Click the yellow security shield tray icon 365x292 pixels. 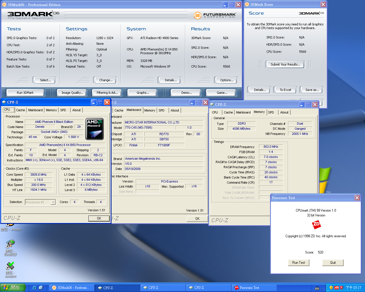[331, 288]
